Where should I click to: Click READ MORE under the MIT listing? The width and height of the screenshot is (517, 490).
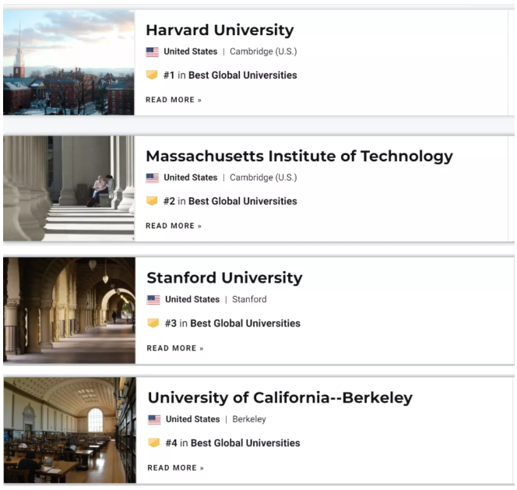pyautogui.click(x=174, y=226)
